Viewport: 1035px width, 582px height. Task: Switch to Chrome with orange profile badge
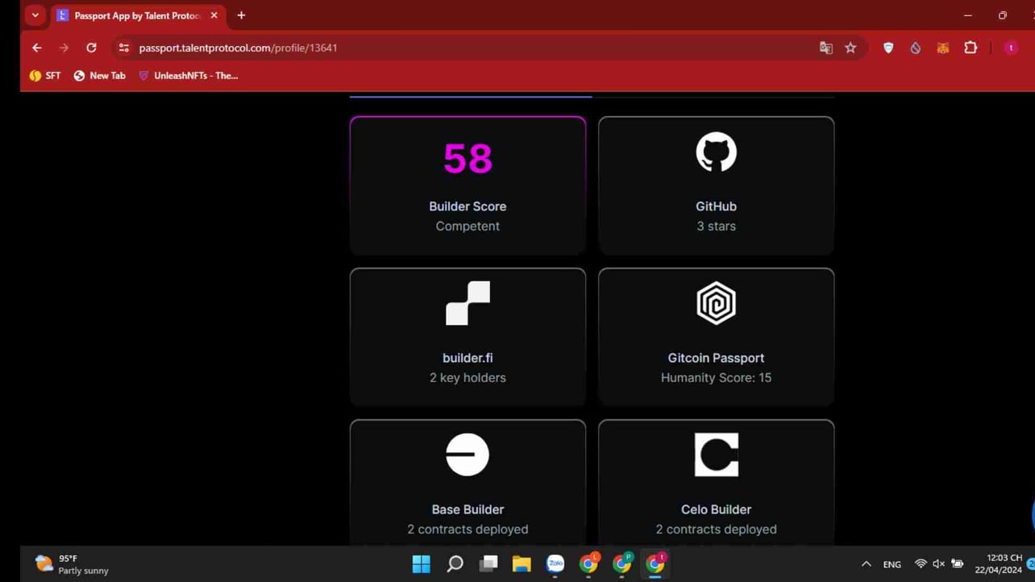589,564
